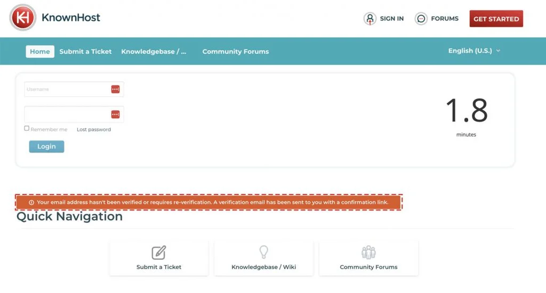Image resolution: width=546 pixels, height=293 pixels.
Task: Click the Lost password link
Action: [94, 129]
